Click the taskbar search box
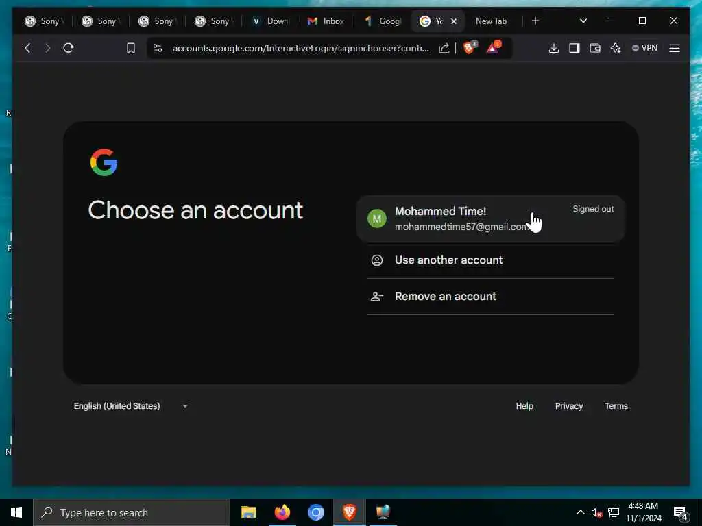 tap(131, 512)
